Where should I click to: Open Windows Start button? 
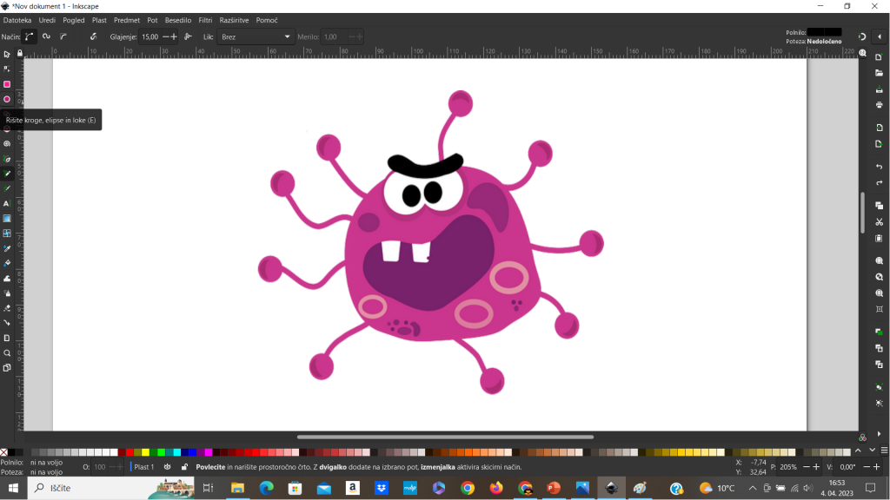tap(13, 488)
